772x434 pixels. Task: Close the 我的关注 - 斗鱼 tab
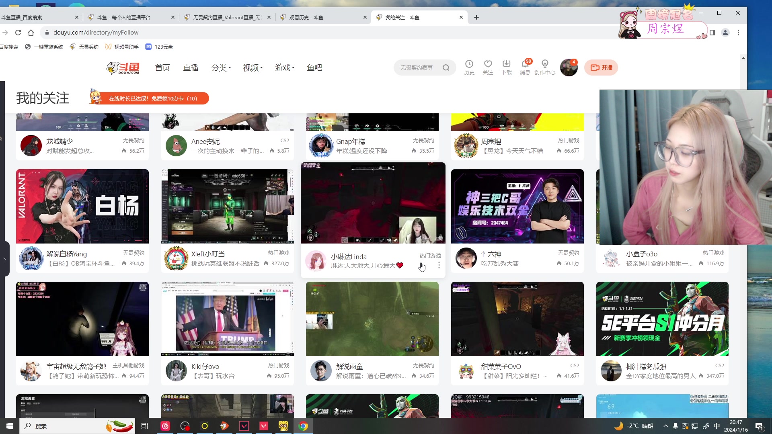(461, 17)
